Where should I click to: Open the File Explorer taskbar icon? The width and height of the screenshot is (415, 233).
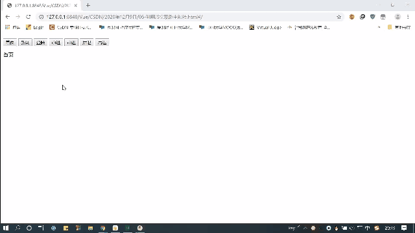click(x=91, y=228)
